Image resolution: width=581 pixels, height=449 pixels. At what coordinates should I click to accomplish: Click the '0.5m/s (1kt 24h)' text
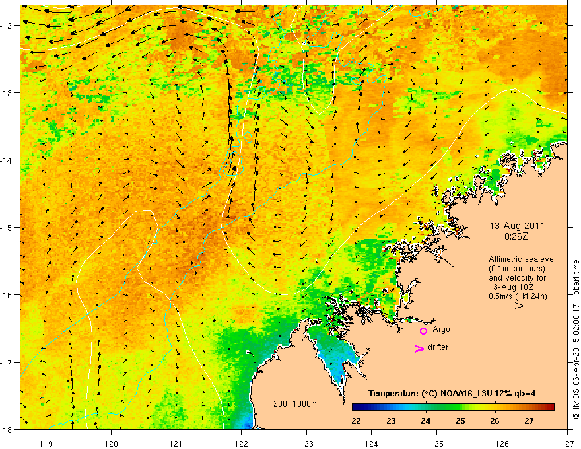(518, 296)
